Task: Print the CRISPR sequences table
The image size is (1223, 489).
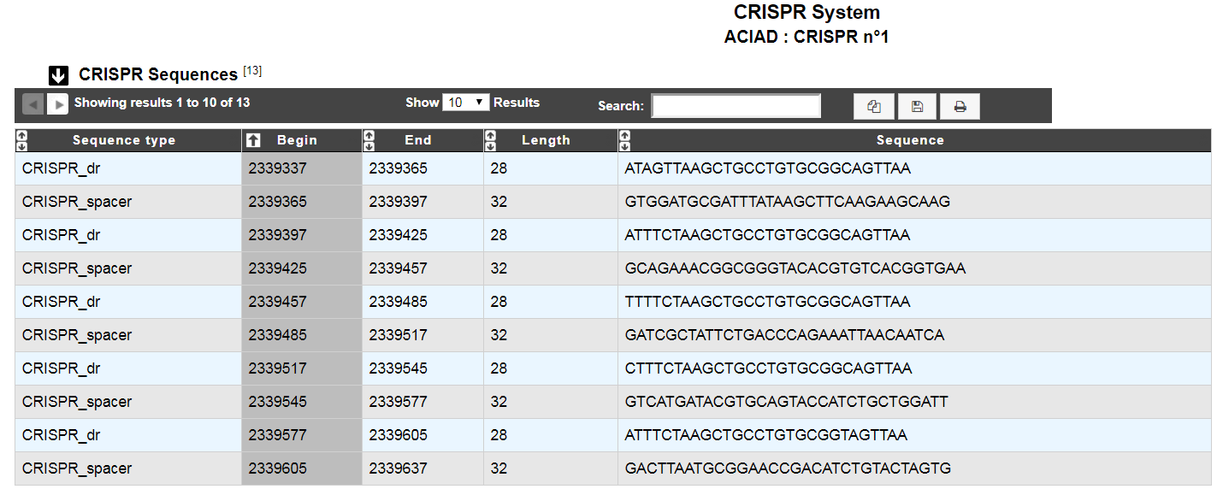Action: point(960,106)
